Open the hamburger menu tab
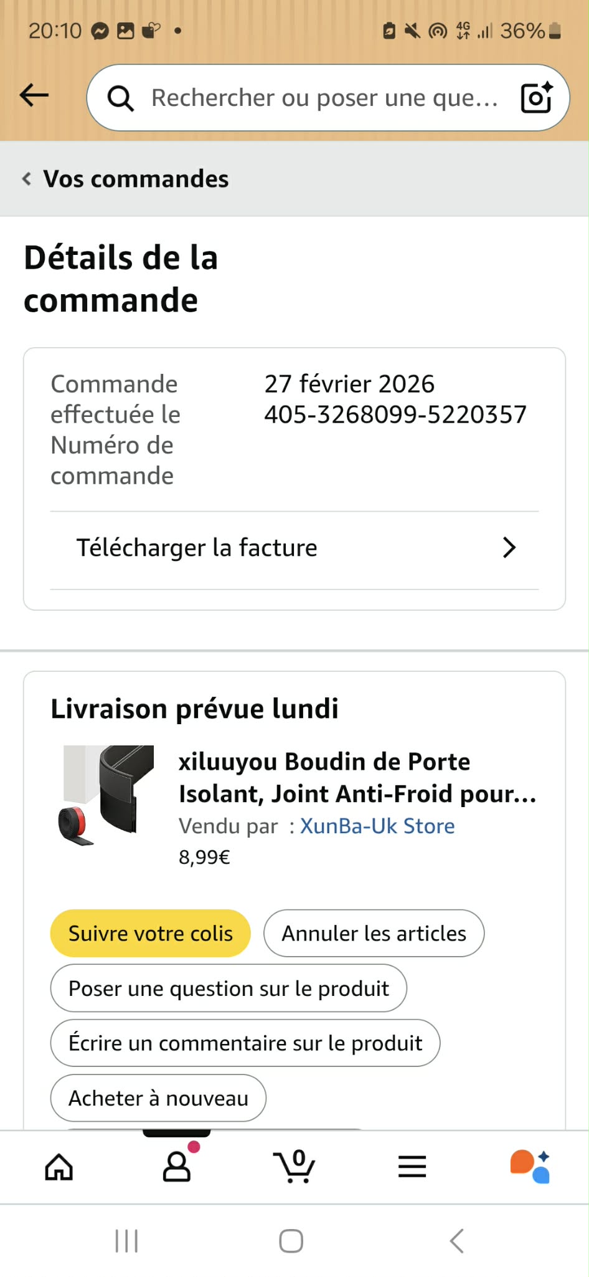589x1277 pixels. (x=412, y=1167)
